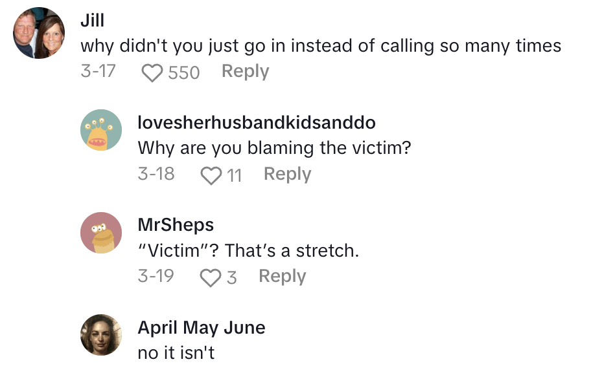Click the 550 like count
591x366 pixels.
click(184, 72)
